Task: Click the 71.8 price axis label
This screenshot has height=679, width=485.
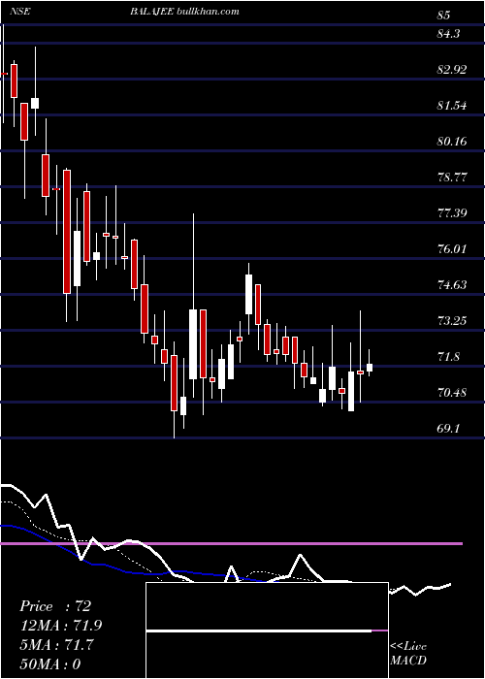Action: [448, 357]
